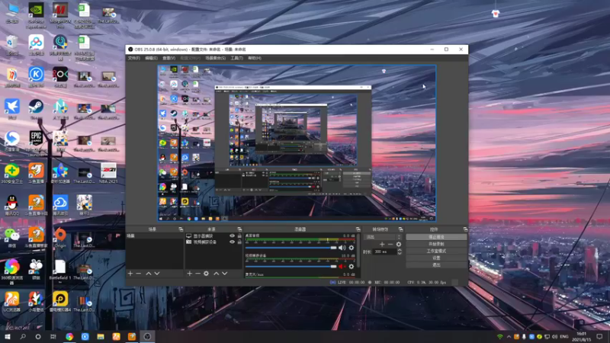Open the transition properties gear
This screenshot has width=610, height=343.
point(398,244)
